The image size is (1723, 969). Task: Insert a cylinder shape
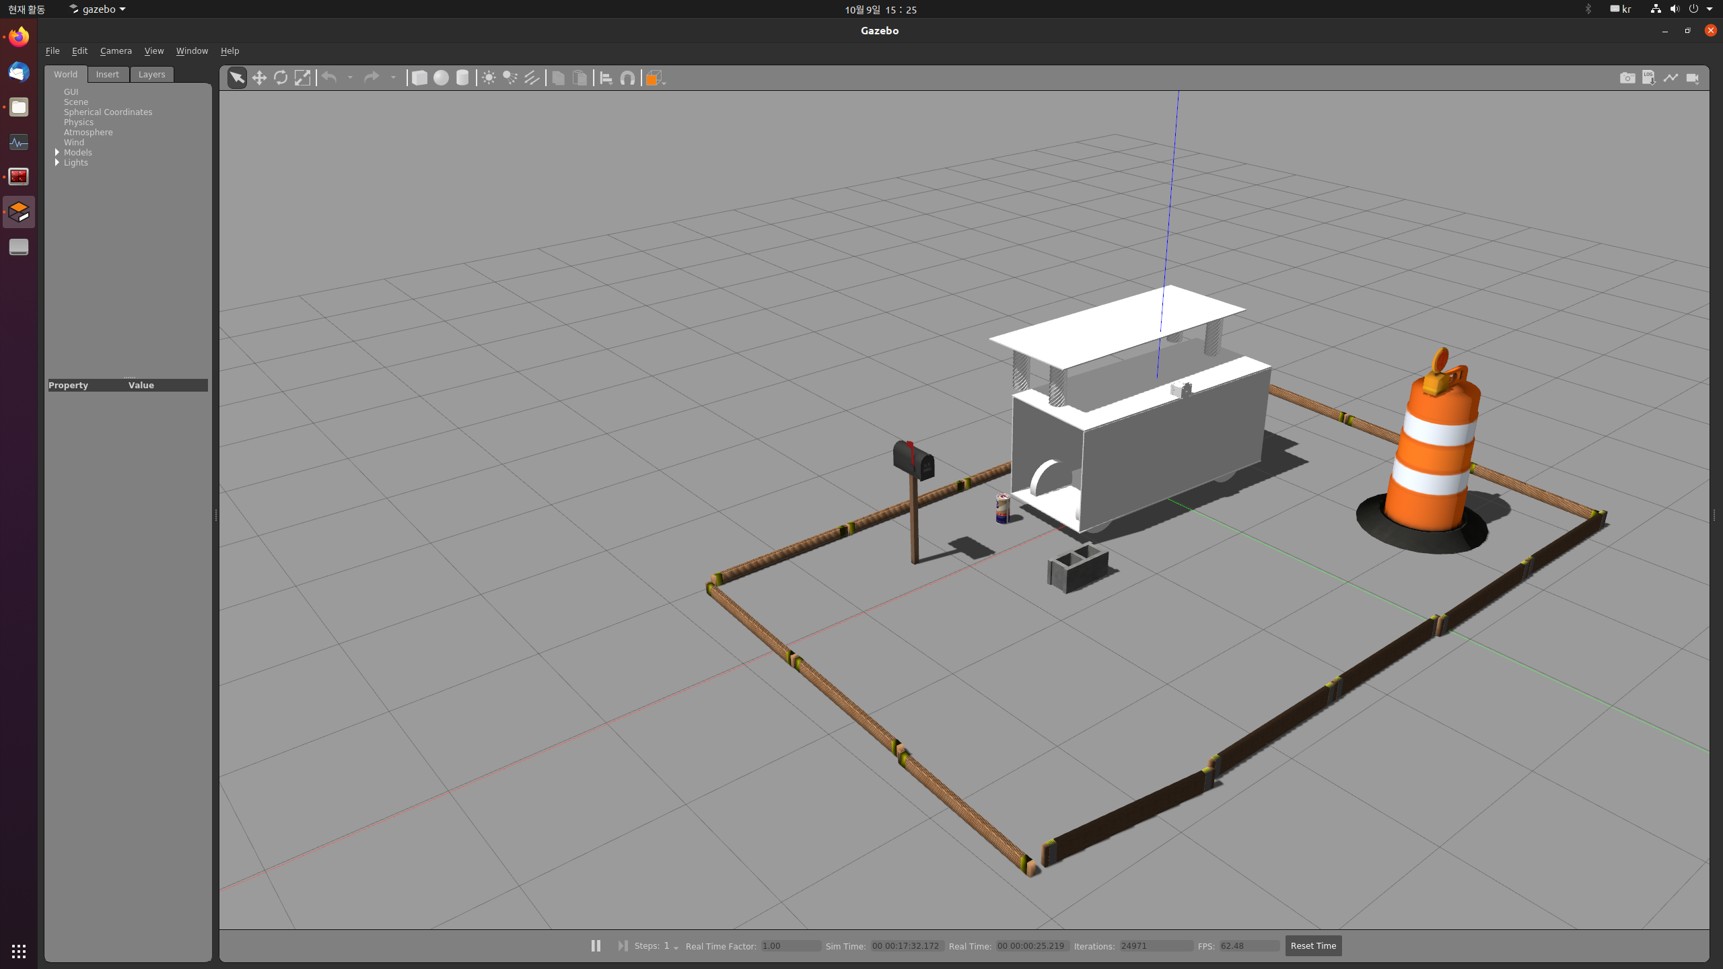click(x=462, y=78)
